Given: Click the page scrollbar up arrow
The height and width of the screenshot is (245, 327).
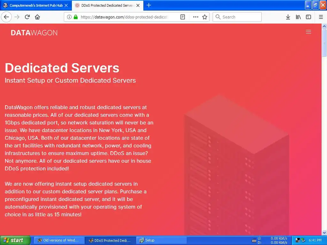Looking at the screenshot, I should click(324, 26).
